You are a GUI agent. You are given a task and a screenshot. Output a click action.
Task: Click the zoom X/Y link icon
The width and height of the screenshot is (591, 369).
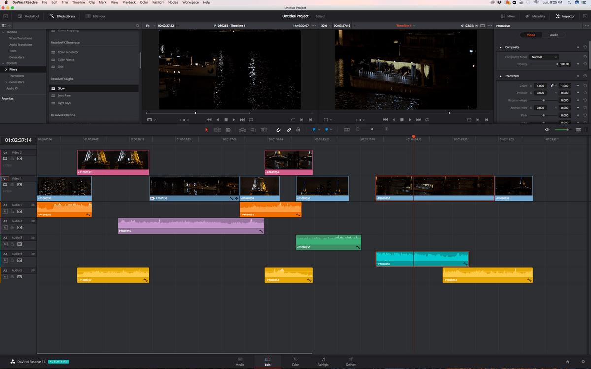[552, 86]
